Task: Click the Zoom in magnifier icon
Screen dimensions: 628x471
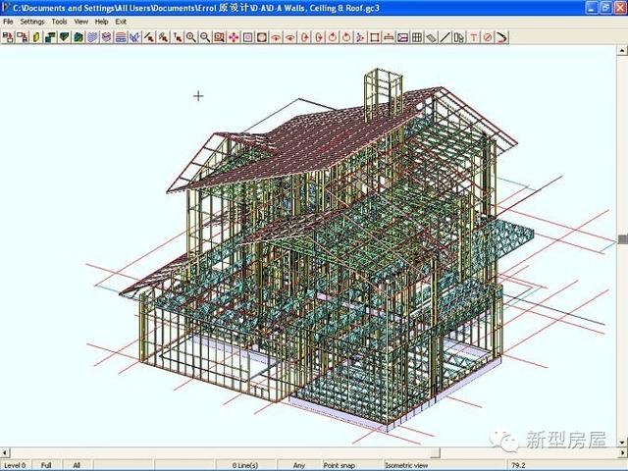Action: 191,37
